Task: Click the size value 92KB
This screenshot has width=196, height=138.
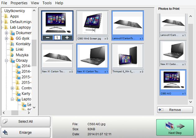Action: coord(91,129)
